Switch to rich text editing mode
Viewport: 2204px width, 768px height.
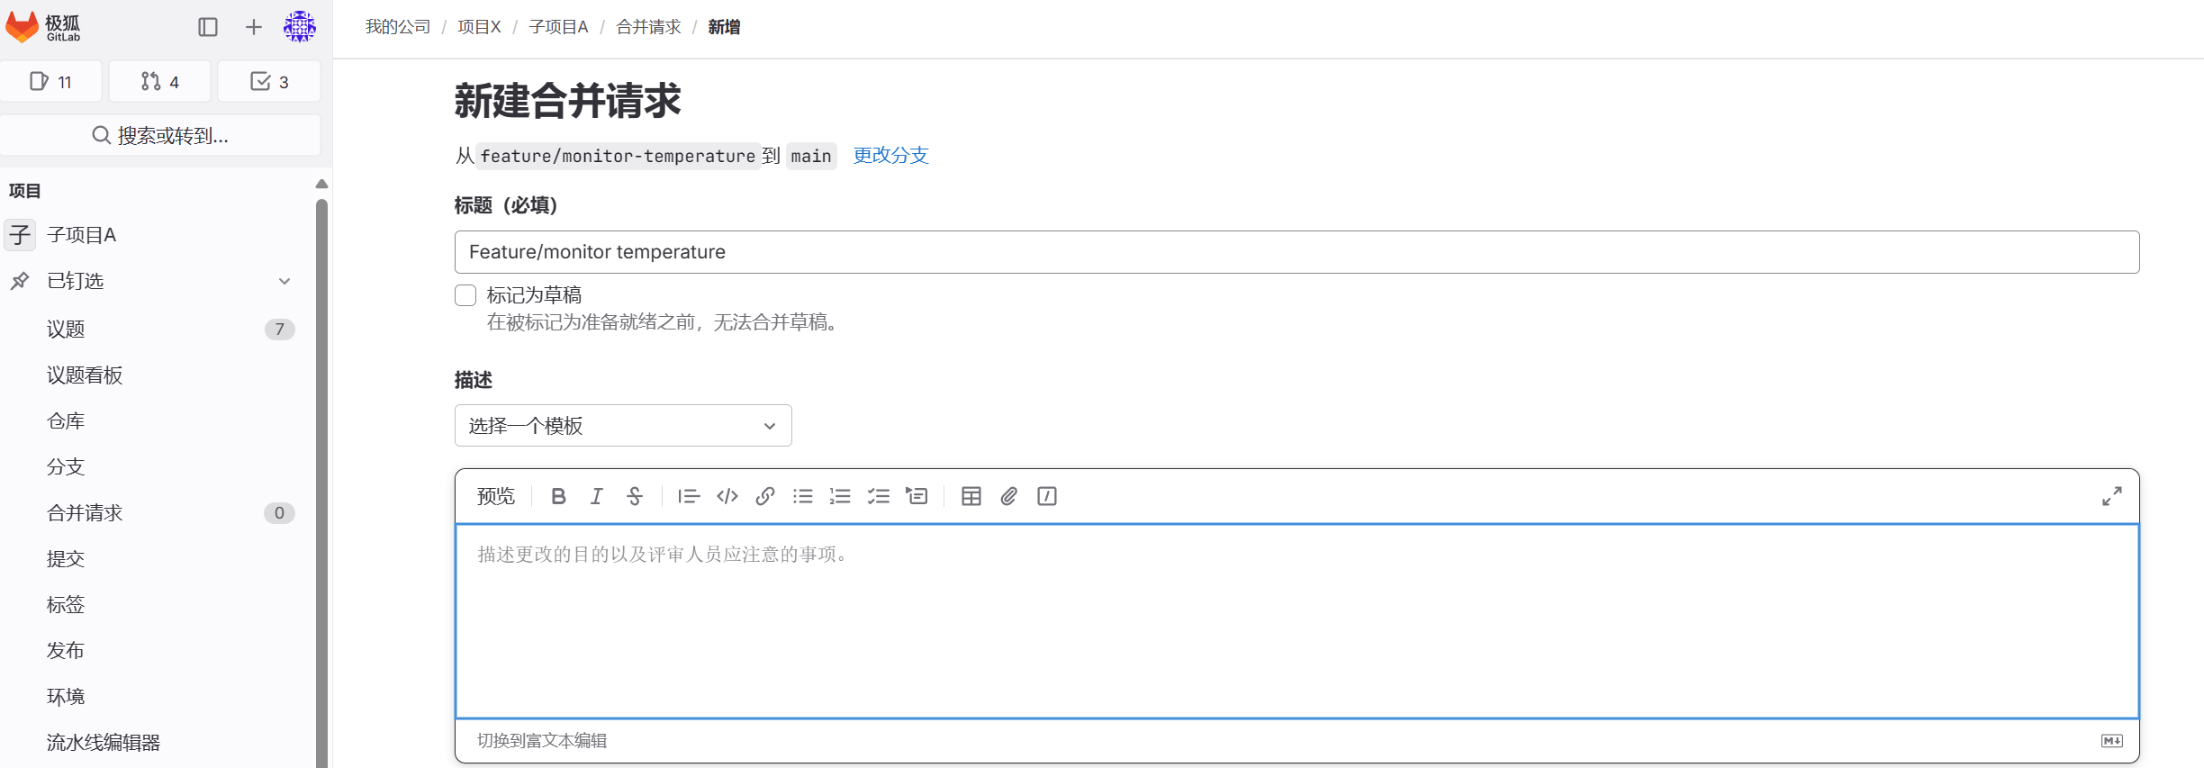tap(542, 740)
